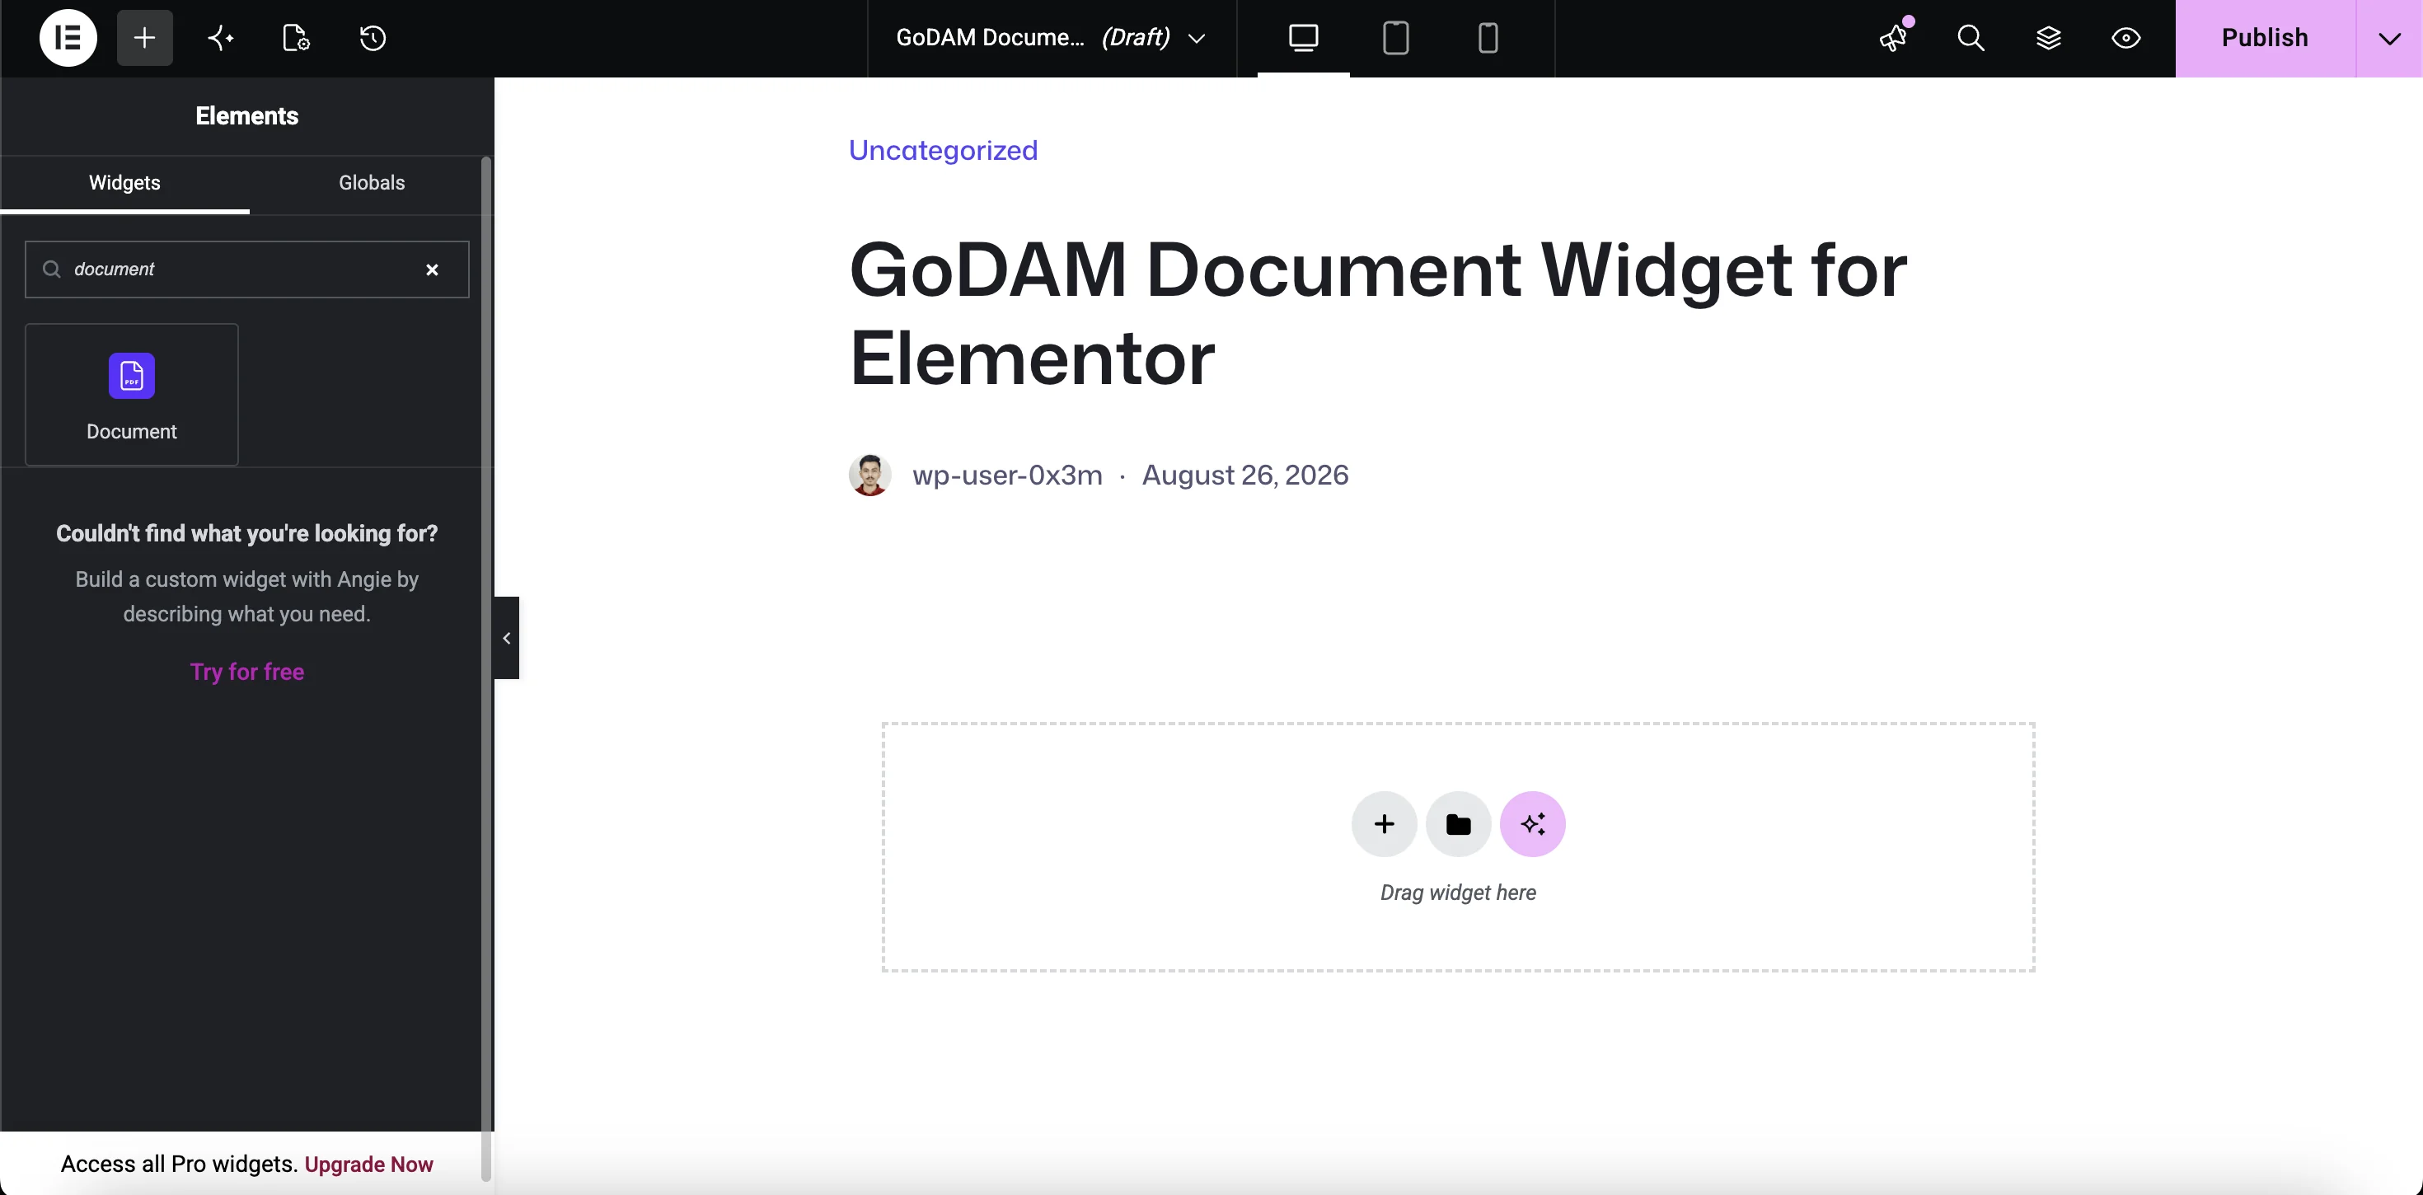Click the author name wp-user-0x3m

(x=1007, y=476)
